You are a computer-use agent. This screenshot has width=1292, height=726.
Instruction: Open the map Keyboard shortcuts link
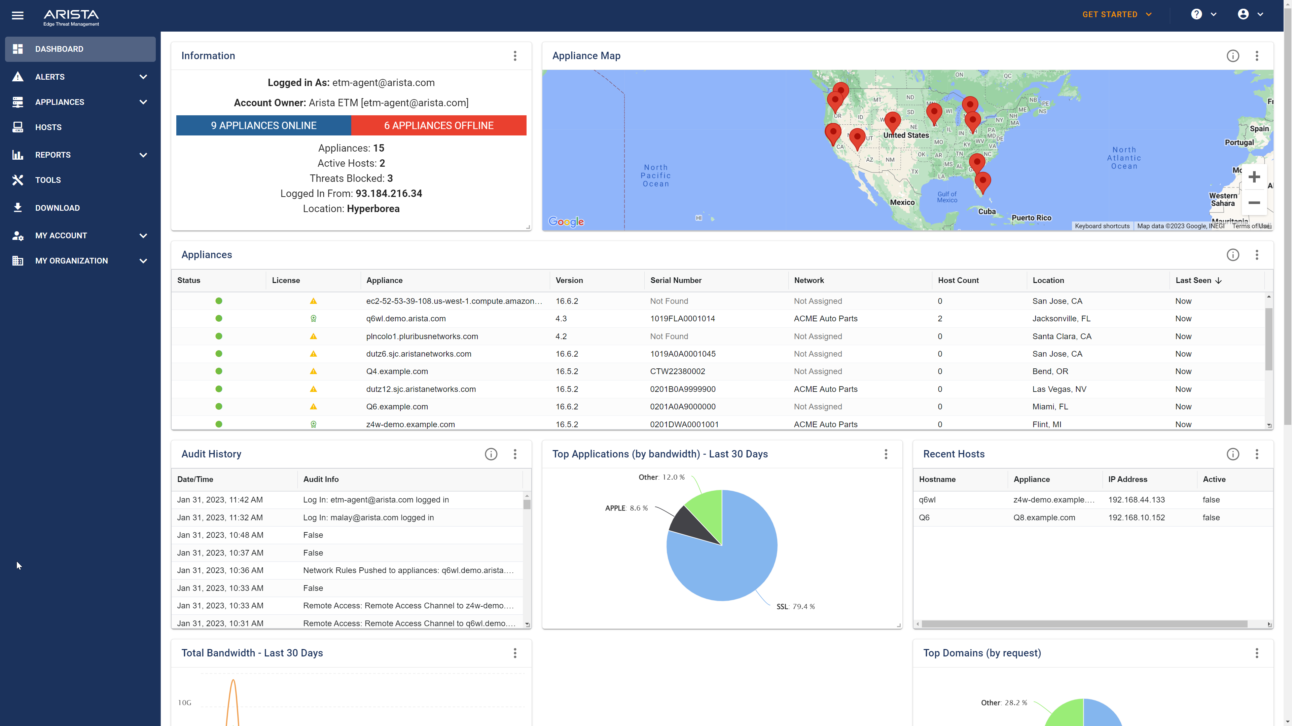(x=1102, y=226)
